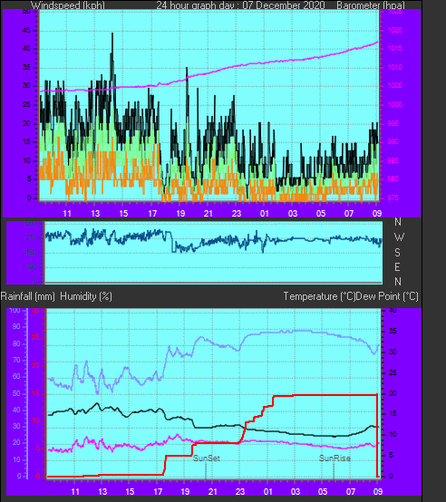This screenshot has height=502, width=446.
Task: Click the "S" compass direction label
Action: [397, 253]
